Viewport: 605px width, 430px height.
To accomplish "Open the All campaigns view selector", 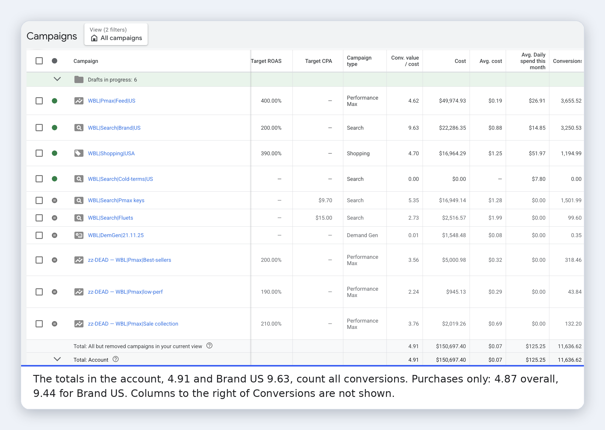I will pos(116,34).
